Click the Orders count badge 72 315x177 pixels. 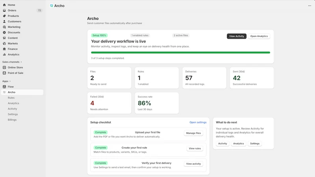click(x=39, y=11)
